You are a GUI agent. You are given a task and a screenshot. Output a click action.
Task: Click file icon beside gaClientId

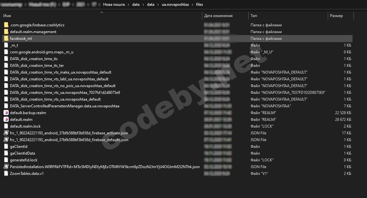coord(6,147)
